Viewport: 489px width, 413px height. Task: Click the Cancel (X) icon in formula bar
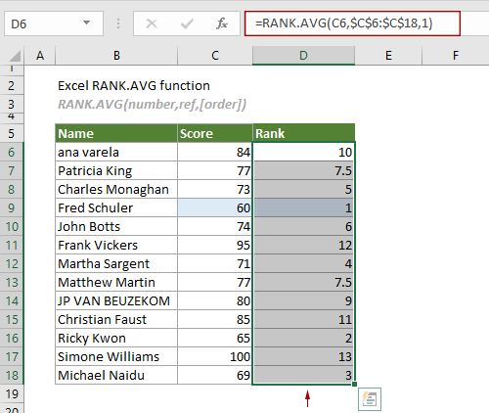(x=152, y=23)
